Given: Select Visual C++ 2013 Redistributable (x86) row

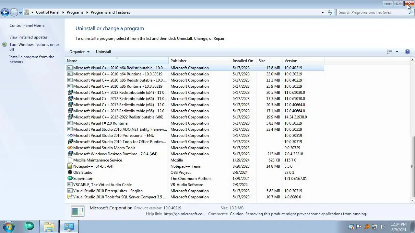Looking at the screenshot, I should pyautogui.click(x=195, y=111).
